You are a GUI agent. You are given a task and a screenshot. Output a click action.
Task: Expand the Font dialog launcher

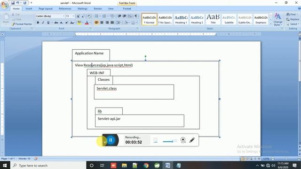pyautogui.click(x=91, y=29)
